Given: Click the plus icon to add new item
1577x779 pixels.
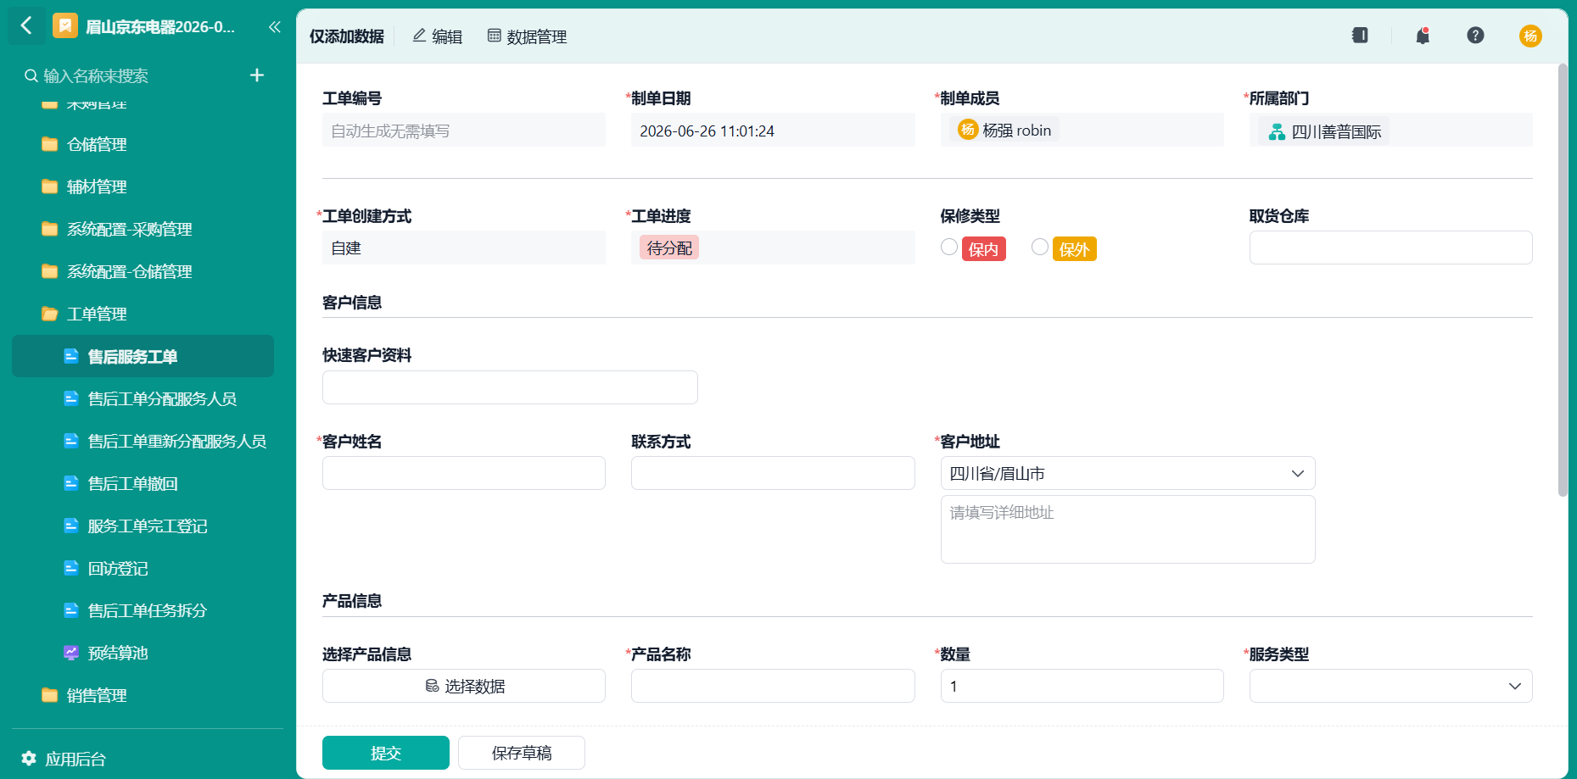Looking at the screenshot, I should point(257,75).
